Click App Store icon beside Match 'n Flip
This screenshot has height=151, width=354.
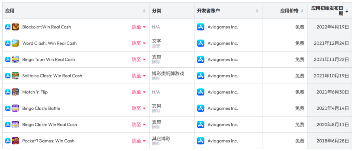click(x=8, y=92)
